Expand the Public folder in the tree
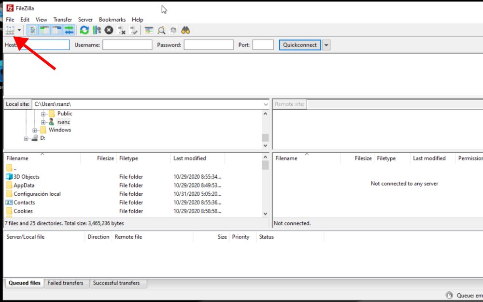Image resolution: width=483 pixels, height=302 pixels. (x=43, y=114)
